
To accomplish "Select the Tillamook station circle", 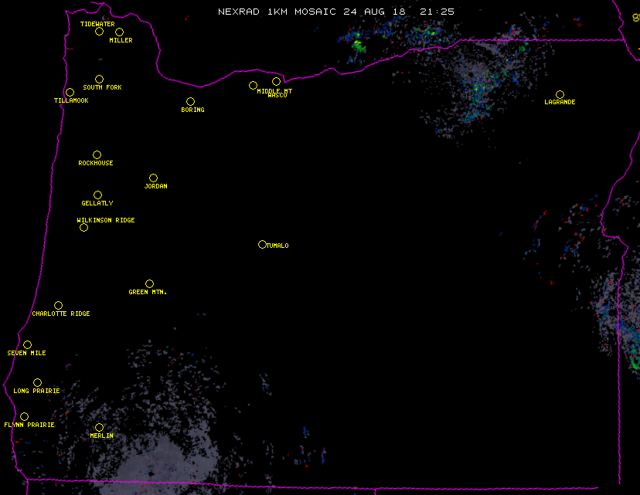I will click(x=70, y=93).
